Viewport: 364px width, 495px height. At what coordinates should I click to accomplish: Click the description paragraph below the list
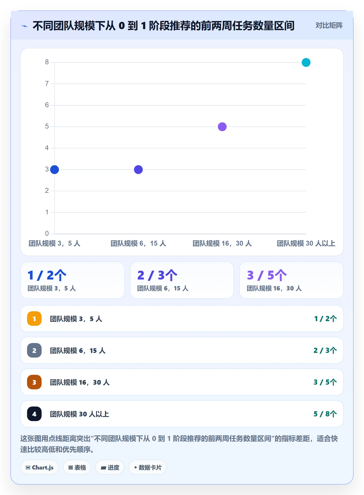pyautogui.click(x=179, y=444)
